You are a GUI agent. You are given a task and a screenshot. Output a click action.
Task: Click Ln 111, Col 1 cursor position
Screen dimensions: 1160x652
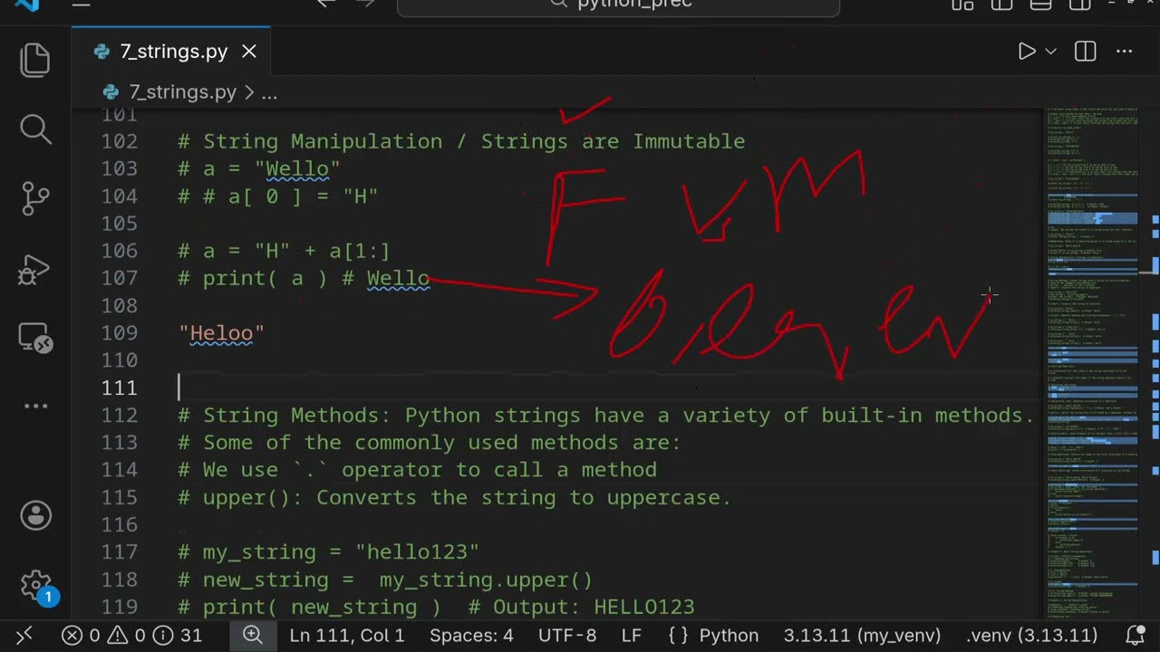[x=347, y=636]
